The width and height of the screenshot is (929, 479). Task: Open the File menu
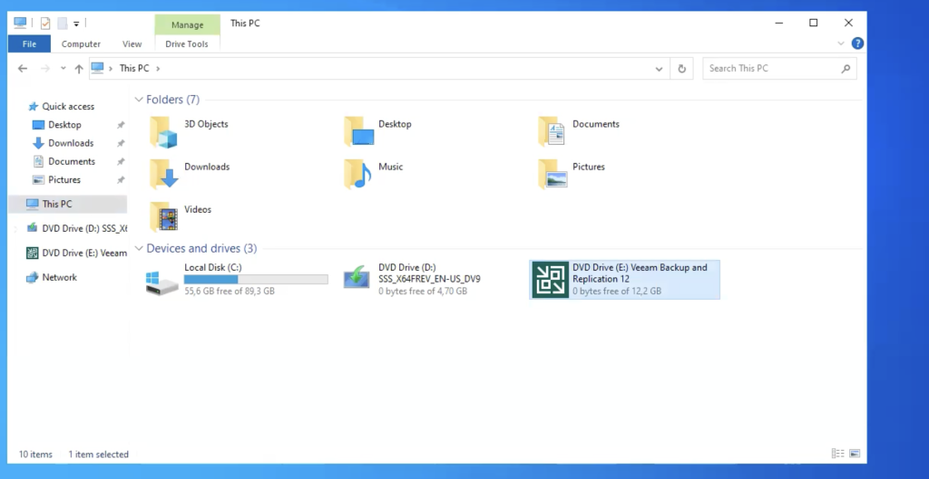click(29, 43)
